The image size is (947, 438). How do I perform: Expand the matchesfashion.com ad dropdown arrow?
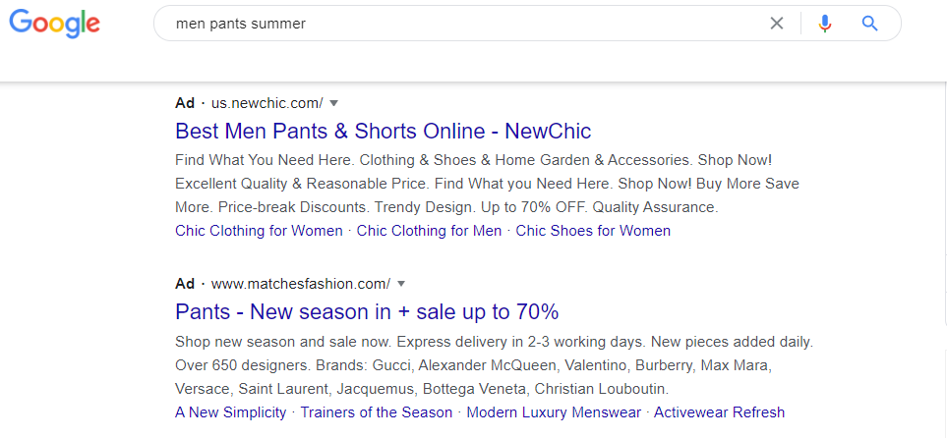401,284
